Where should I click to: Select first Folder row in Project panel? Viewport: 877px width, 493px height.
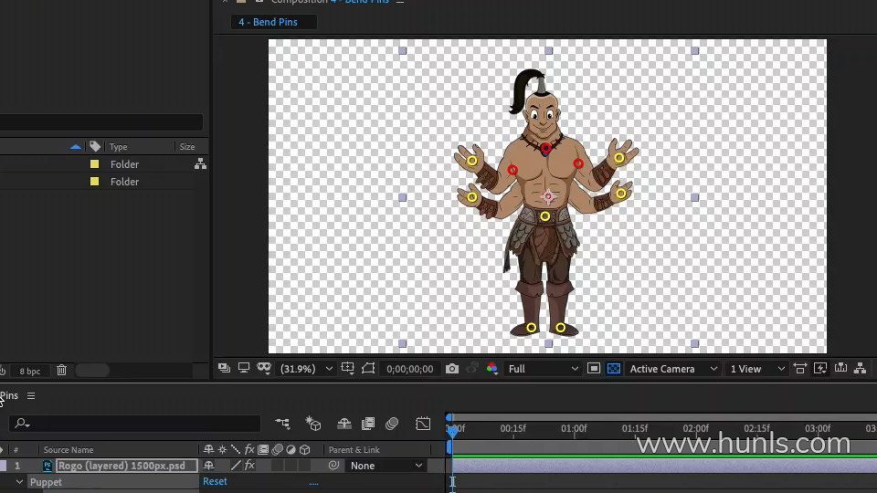pyautogui.click(x=104, y=163)
